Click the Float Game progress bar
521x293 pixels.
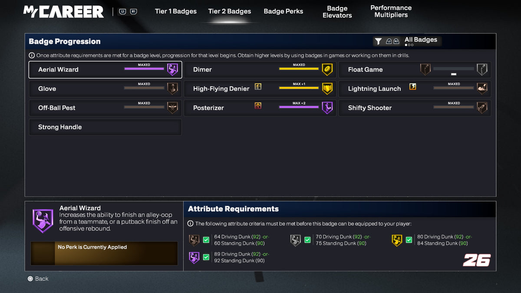tap(453, 69)
